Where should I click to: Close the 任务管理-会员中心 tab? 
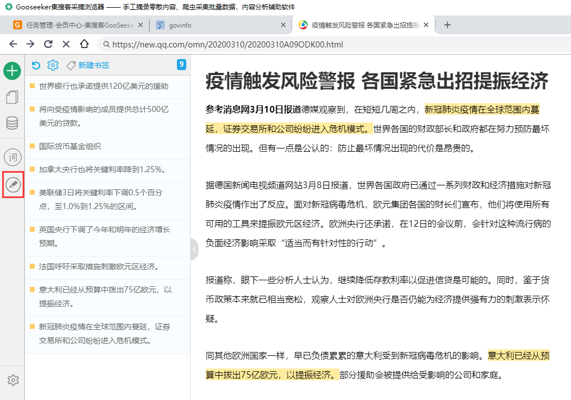tap(141, 25)
